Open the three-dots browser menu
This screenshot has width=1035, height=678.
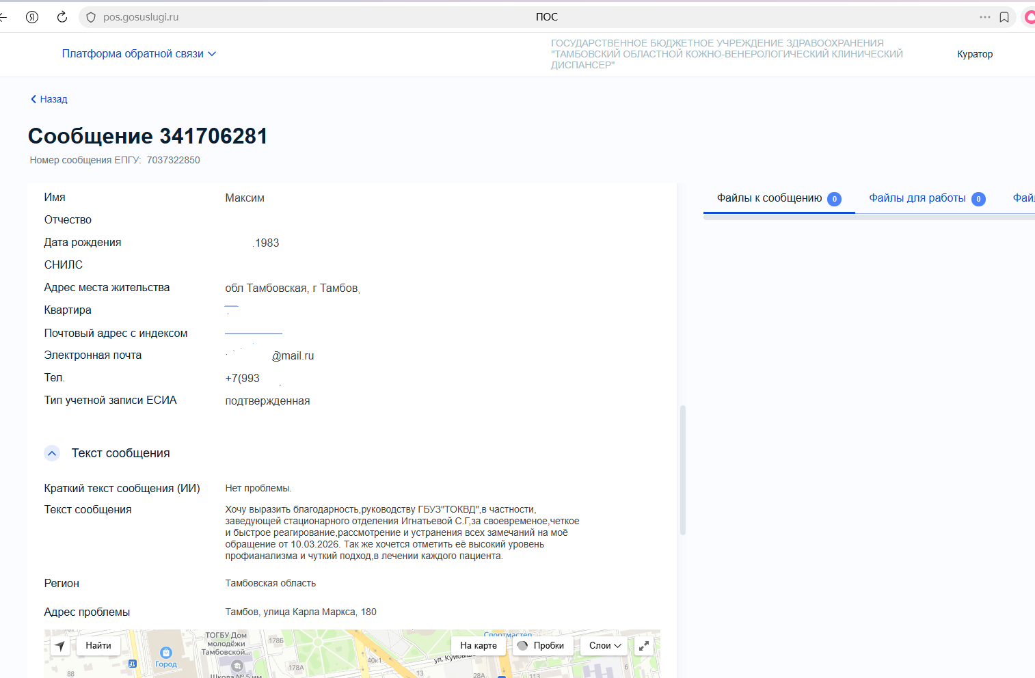pyautogui.click(x=984, y=17)
